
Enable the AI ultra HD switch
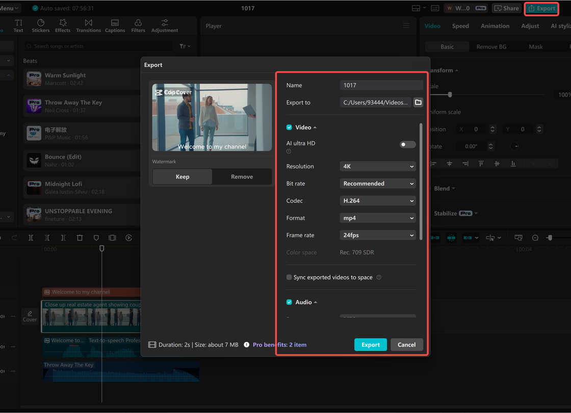click(x=407, y=144)
